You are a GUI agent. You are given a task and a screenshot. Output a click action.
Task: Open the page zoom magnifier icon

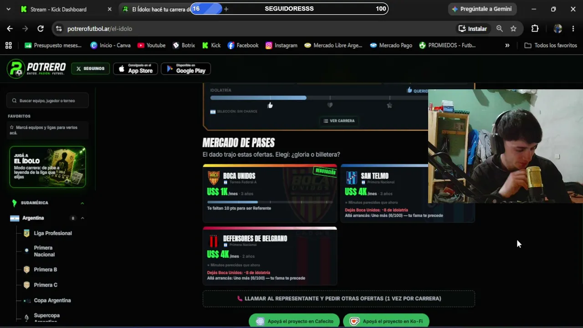click(x=500, y=29)
